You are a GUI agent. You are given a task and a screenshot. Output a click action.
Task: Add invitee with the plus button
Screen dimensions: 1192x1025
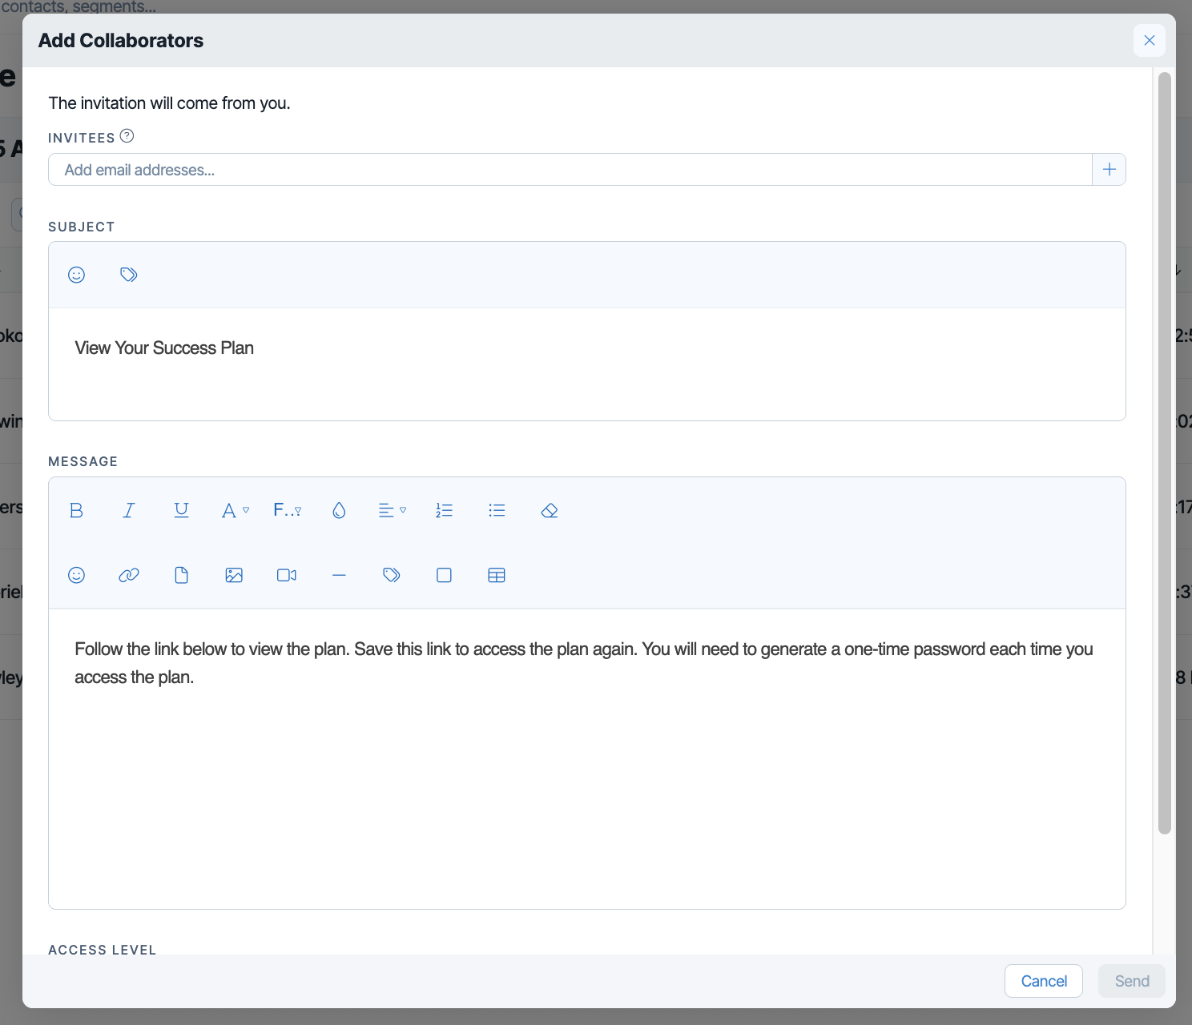click(x=1109, y=169)
